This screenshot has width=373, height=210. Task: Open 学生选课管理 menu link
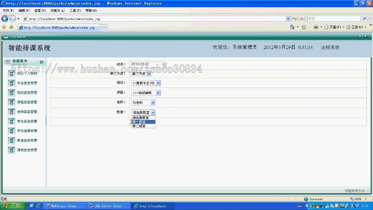(x=27, y=131)
